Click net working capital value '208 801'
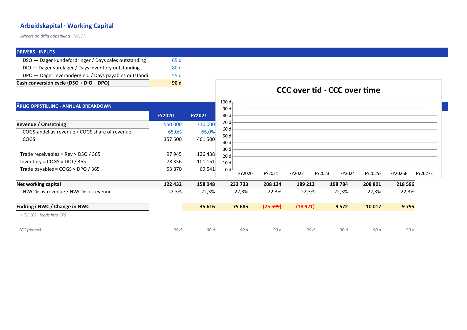The height and width of the screenshot is (330, 467). pyautogui.click(x=372, y=184)
